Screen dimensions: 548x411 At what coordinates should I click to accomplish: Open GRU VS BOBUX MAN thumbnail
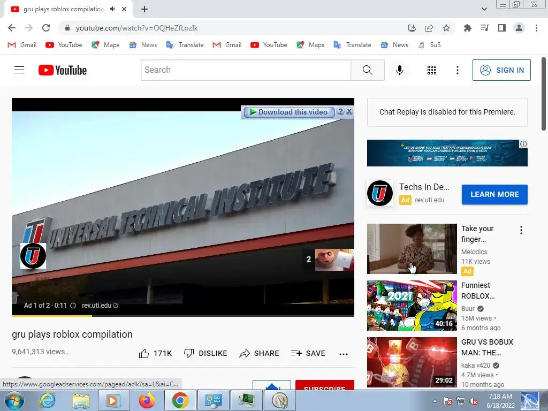[412, 362]
